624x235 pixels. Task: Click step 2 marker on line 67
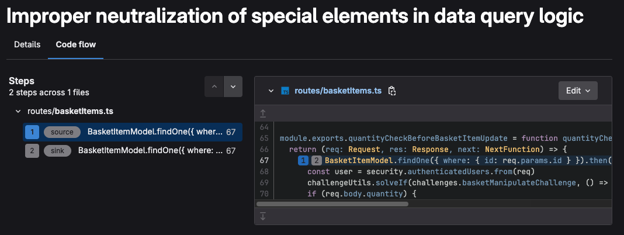[316, 160]
